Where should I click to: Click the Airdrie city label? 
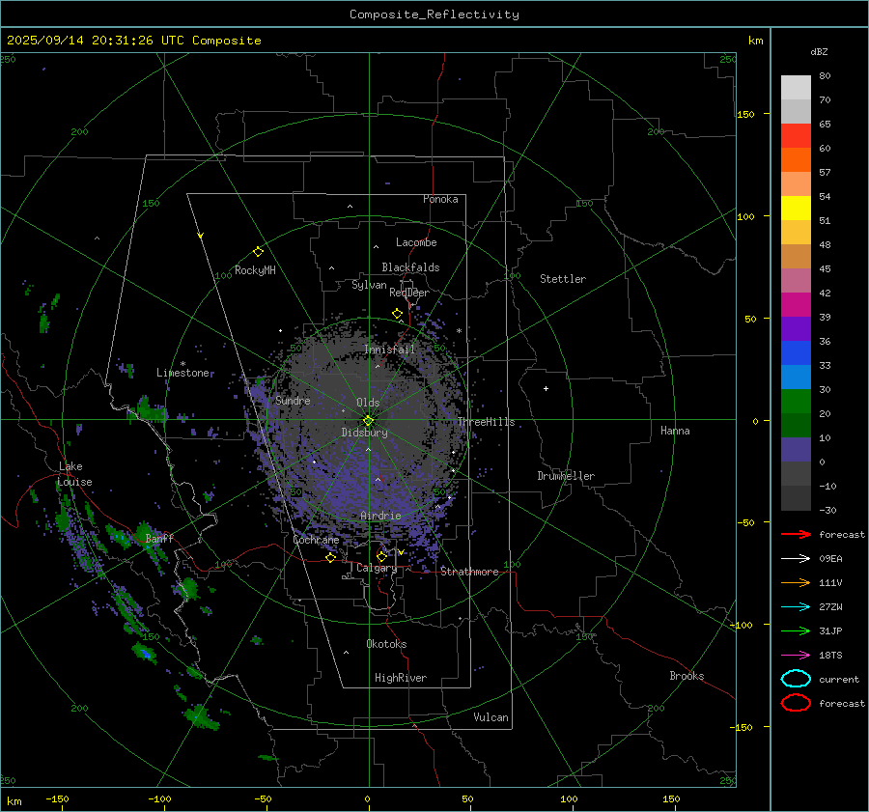pyautogui.click(x=380, y=516)
